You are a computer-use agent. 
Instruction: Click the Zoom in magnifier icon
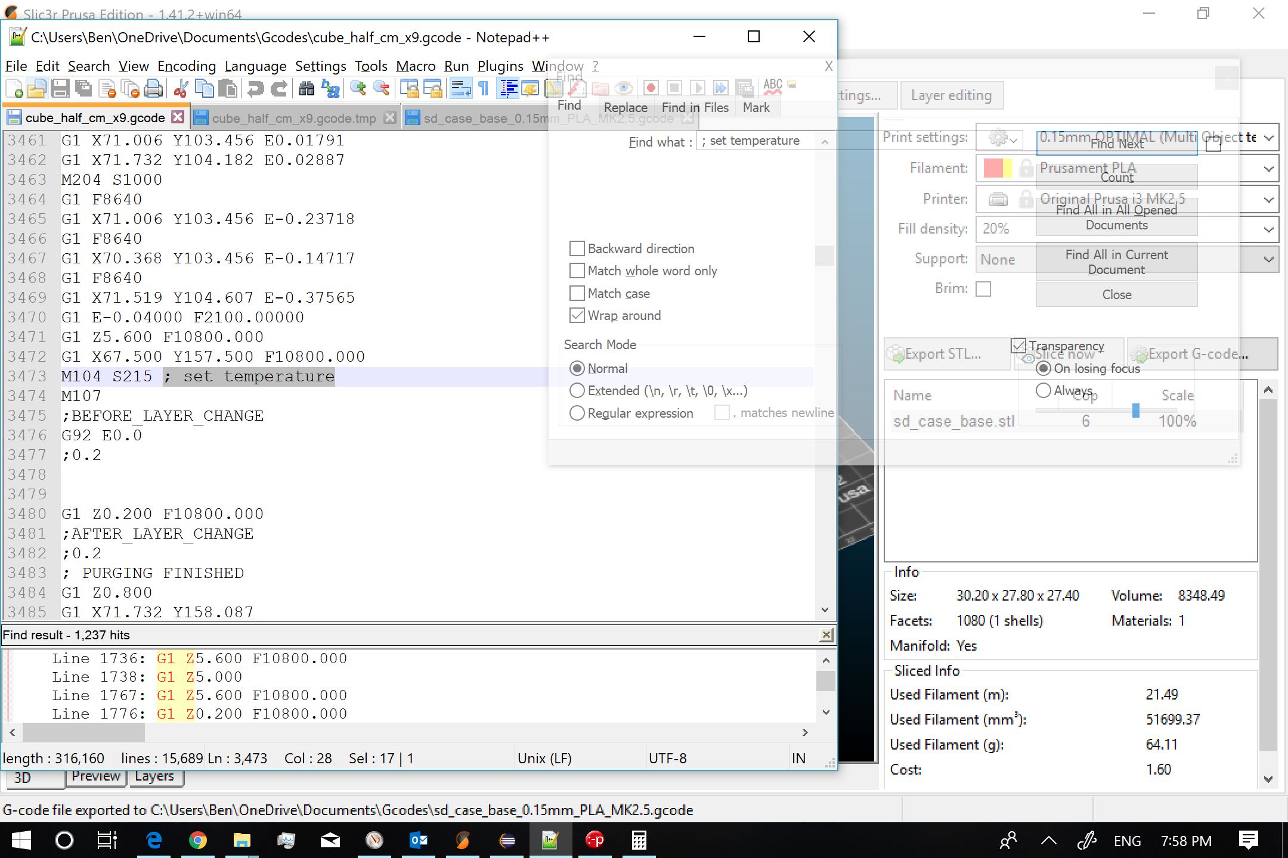[358, 89]
